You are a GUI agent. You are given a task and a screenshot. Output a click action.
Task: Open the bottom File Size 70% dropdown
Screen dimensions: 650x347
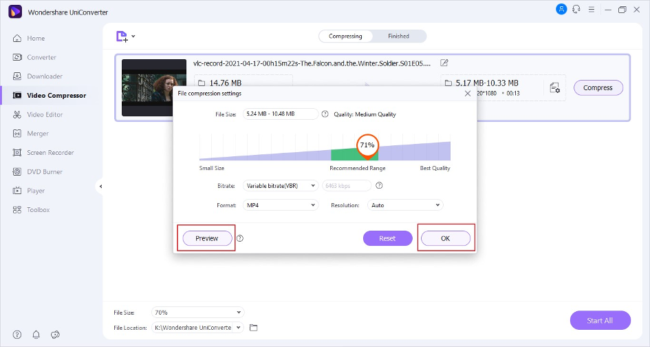[x=197, y=312]
